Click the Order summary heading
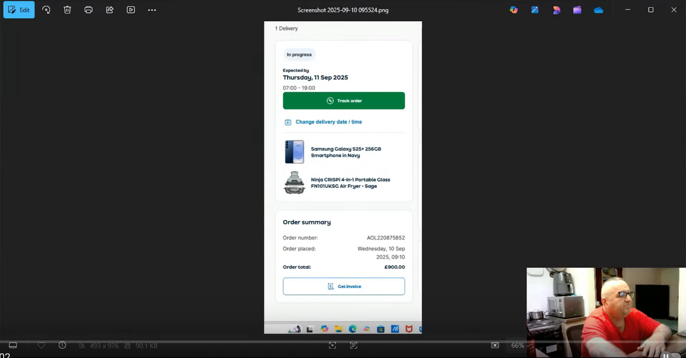The width and height of the screenshot is (686, 358). point(307,223)
